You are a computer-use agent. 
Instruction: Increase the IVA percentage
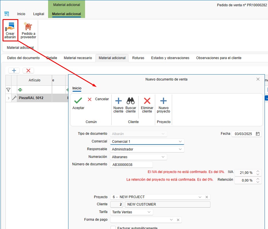tap(258, 171)
